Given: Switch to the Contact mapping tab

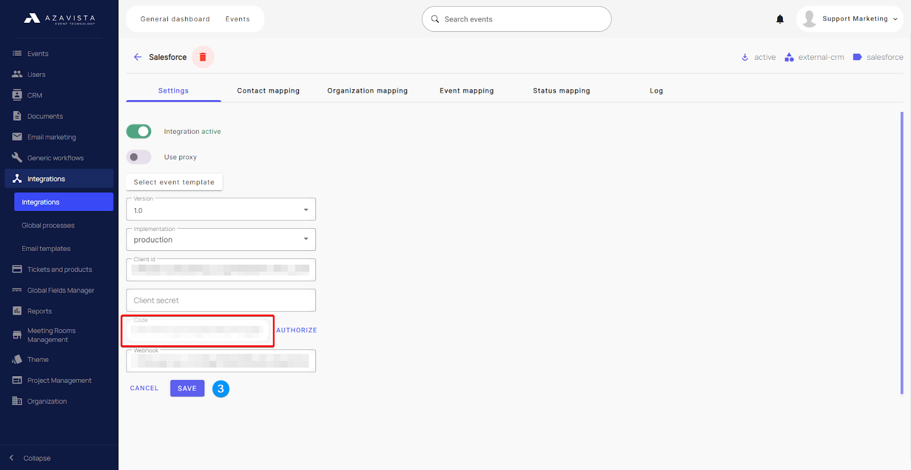Looking at the screenshot, I should tap(268, 90).
